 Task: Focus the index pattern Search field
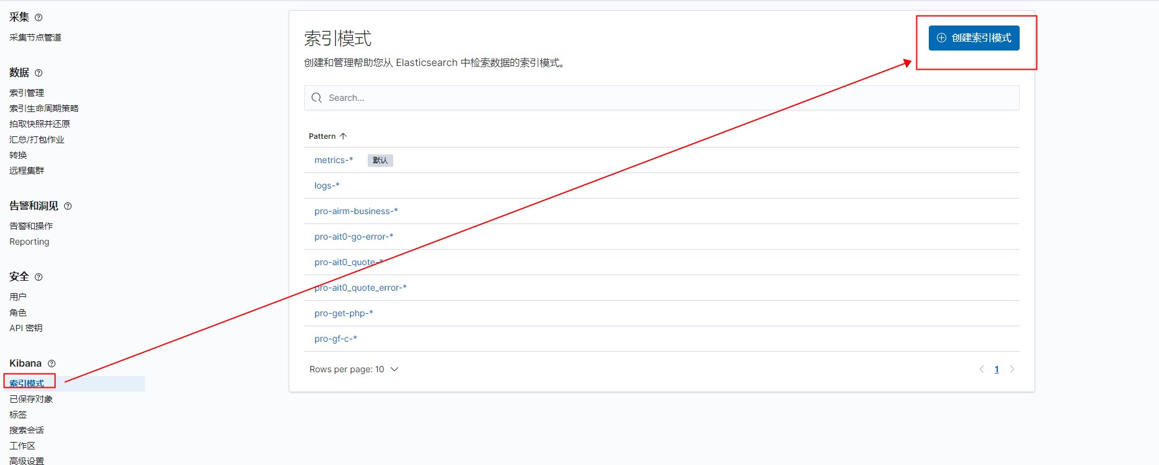[x=661, y=98]
